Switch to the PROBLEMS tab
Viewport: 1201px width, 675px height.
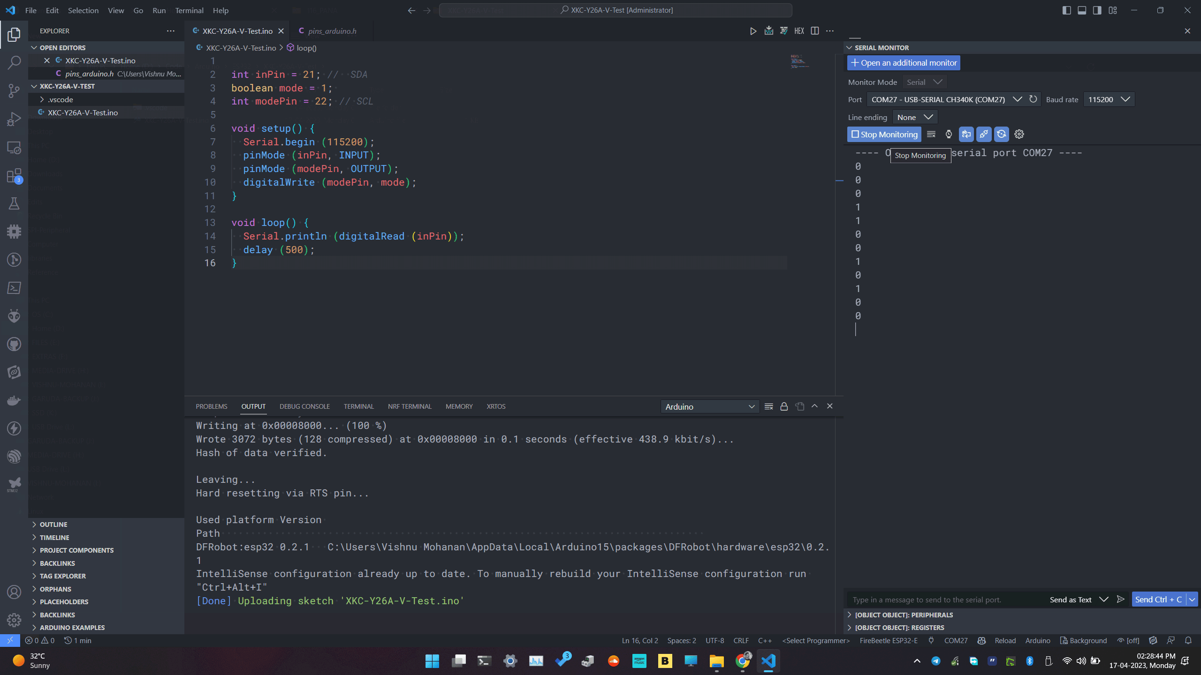(x=212, y=406)
